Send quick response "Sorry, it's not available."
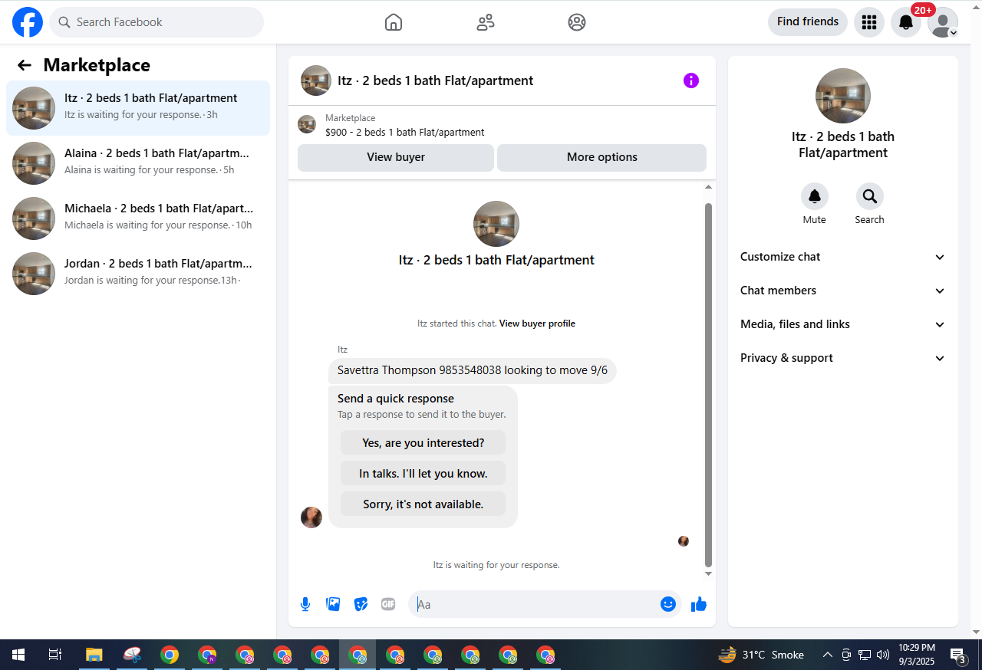The width and height of the screenshot is (982, 670). 423,504
